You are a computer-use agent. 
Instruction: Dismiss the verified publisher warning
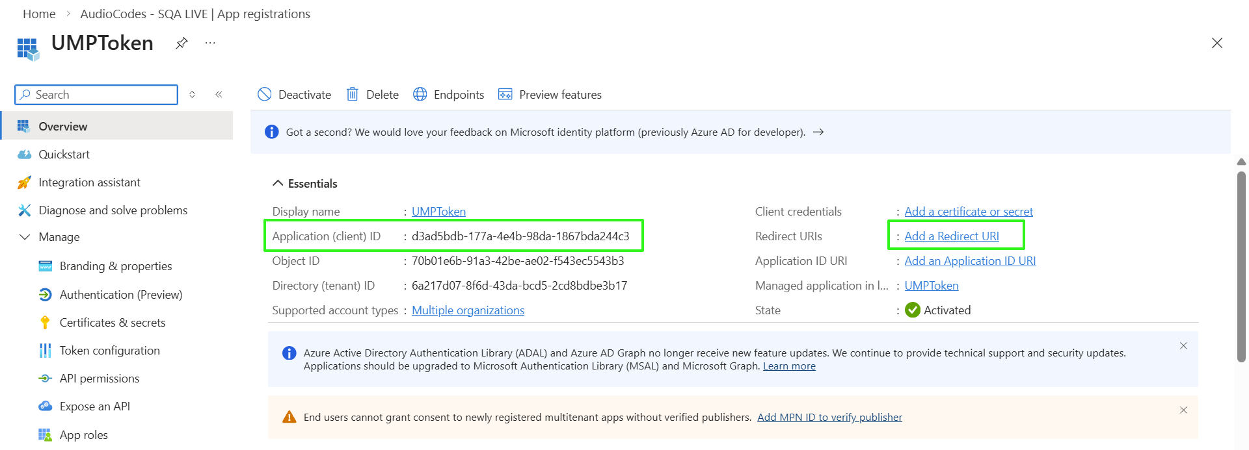(1183, 410)
